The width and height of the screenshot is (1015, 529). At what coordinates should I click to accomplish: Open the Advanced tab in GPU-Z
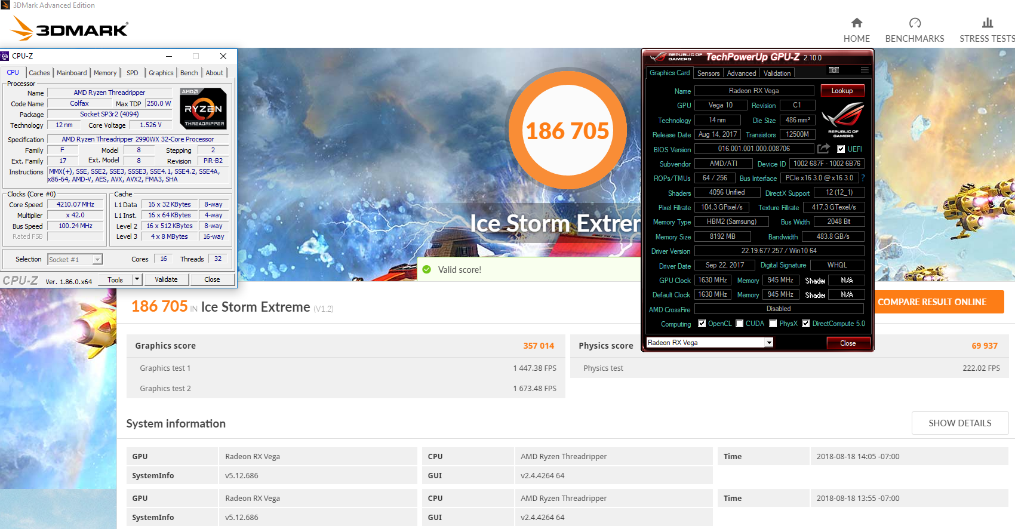(x=742, y=73)
